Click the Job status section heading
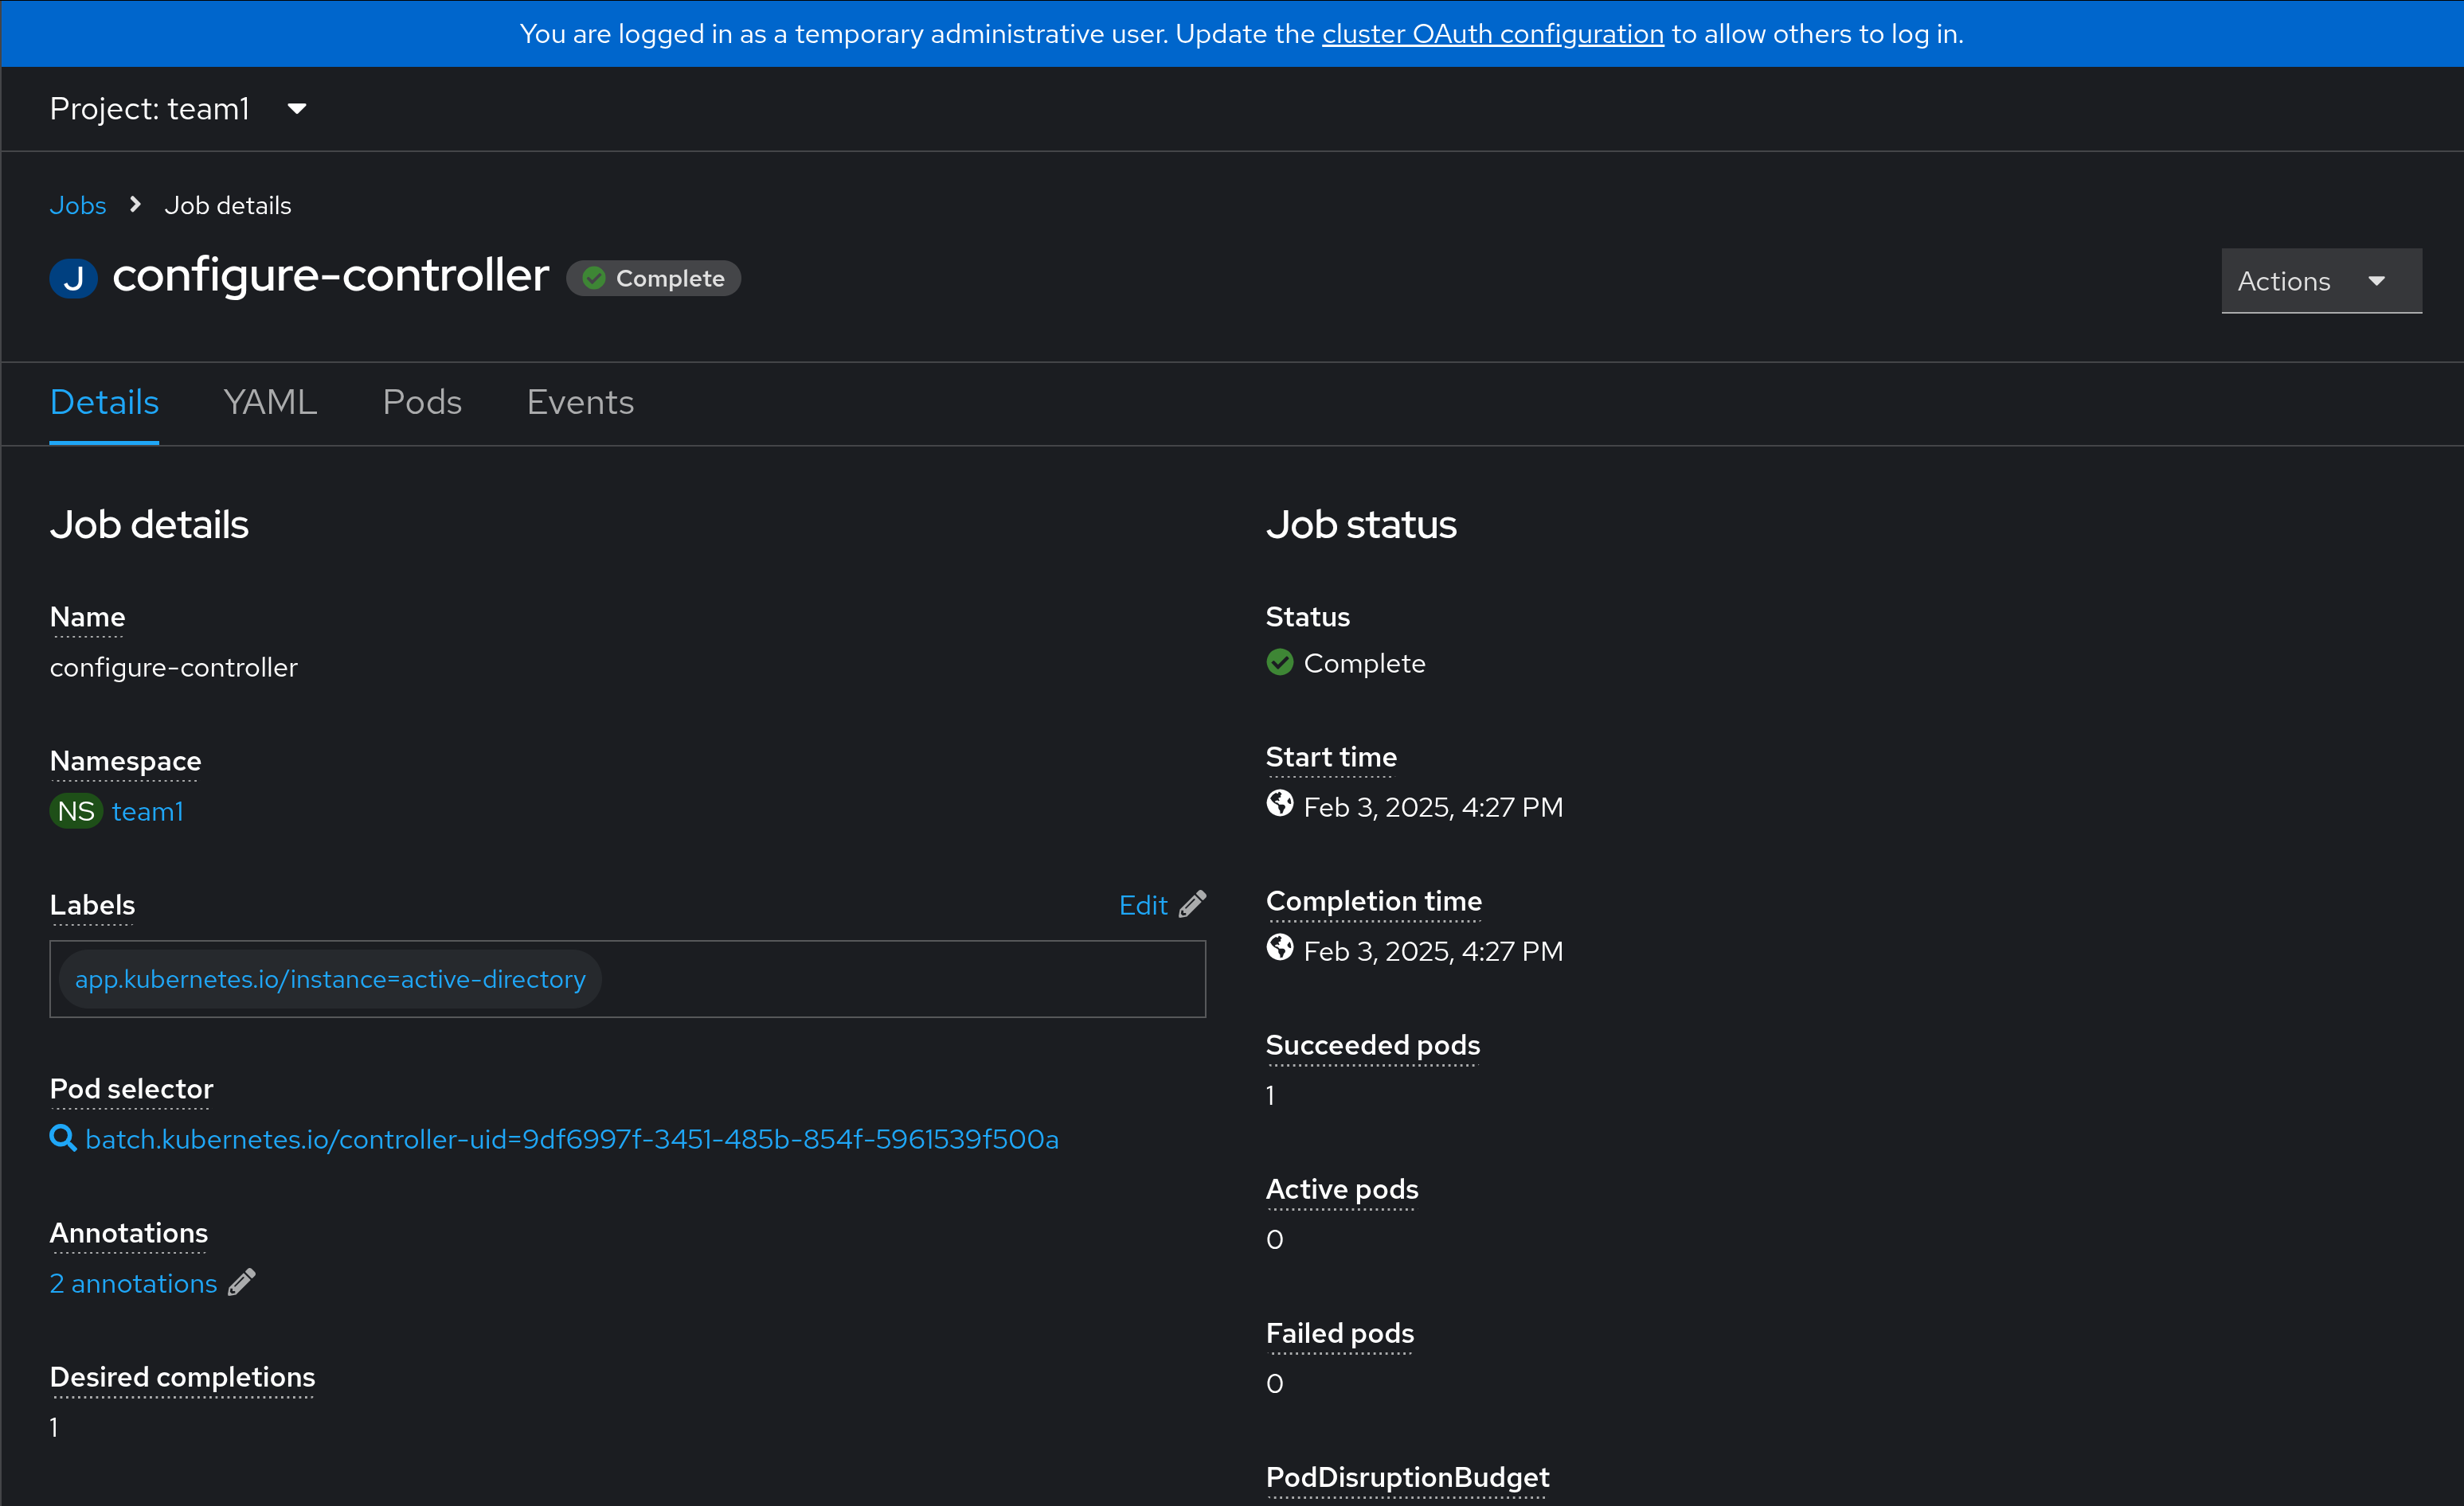The height and width of the screenshot is (1506, 2464). click(x=1361, y=525)
